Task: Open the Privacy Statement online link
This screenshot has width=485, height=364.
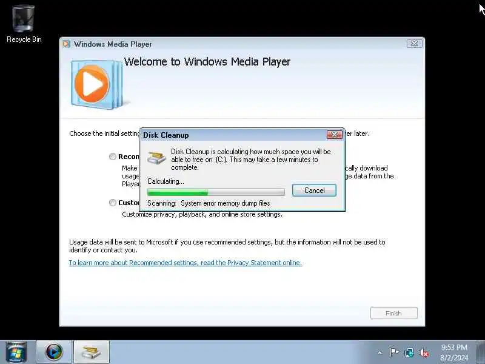Action: point(186,263)
